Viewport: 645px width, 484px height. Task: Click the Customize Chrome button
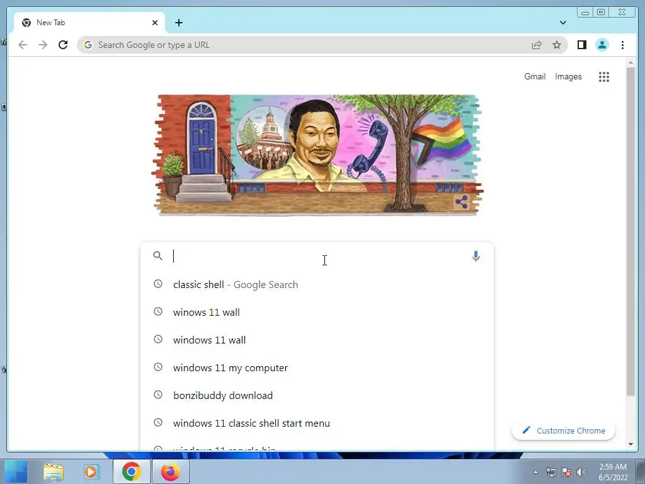564,430
